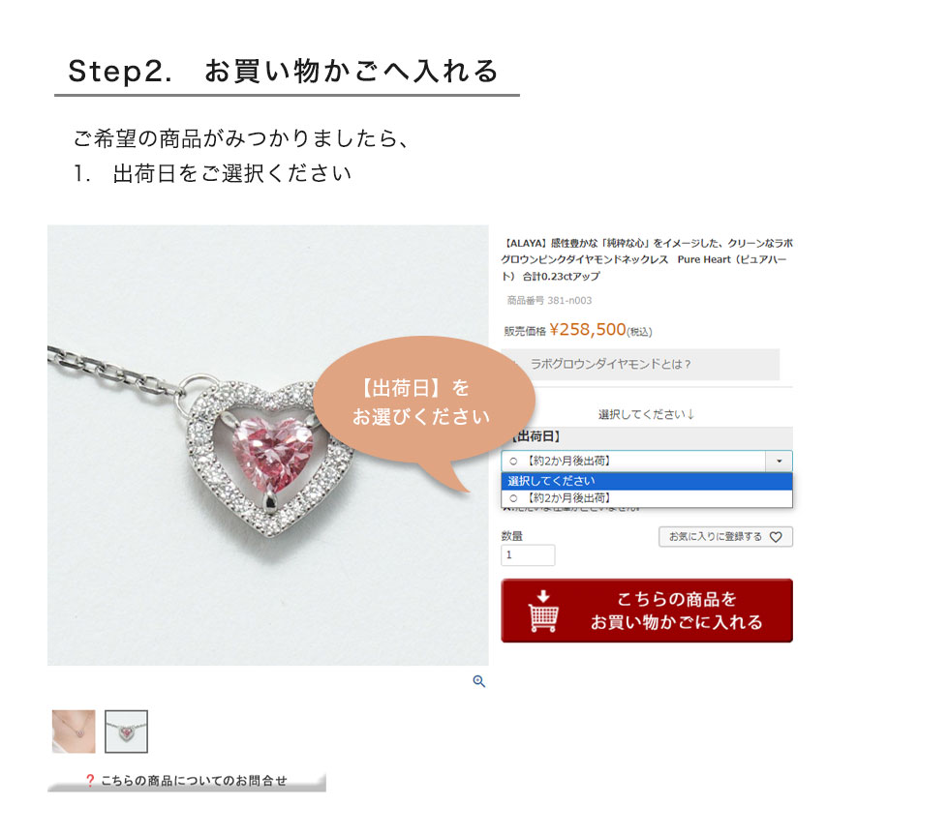Image resolution: width=949 pixels, height=836 pixels.
Task: Select the 選択してください option in list
Action: click(647, 481)
